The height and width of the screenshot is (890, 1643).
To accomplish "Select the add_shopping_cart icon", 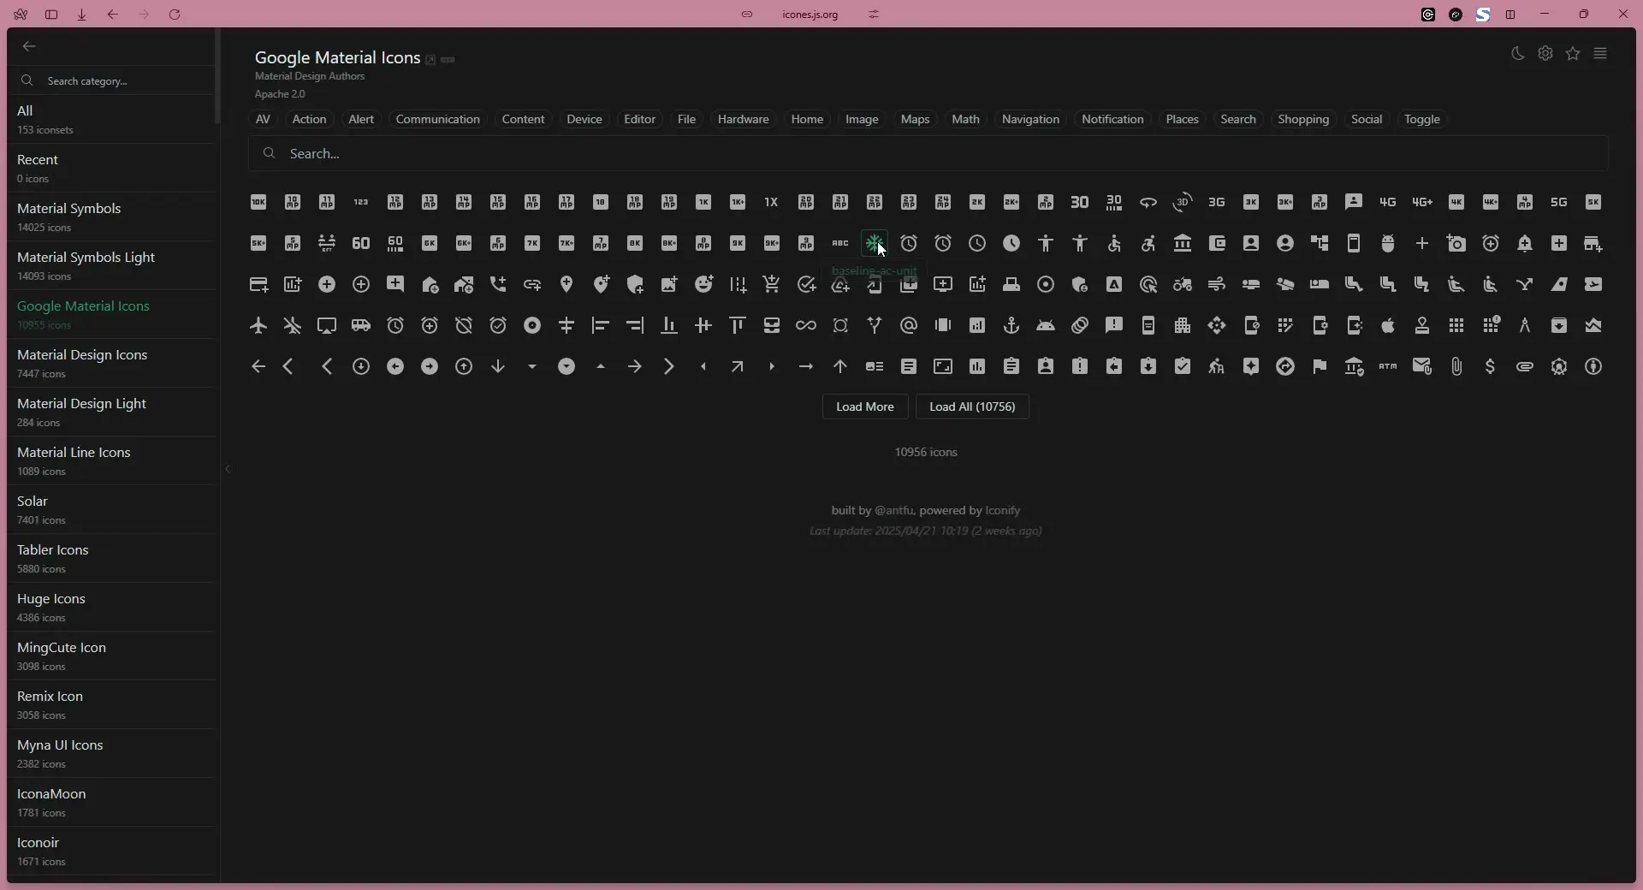I will click(771, 284).
